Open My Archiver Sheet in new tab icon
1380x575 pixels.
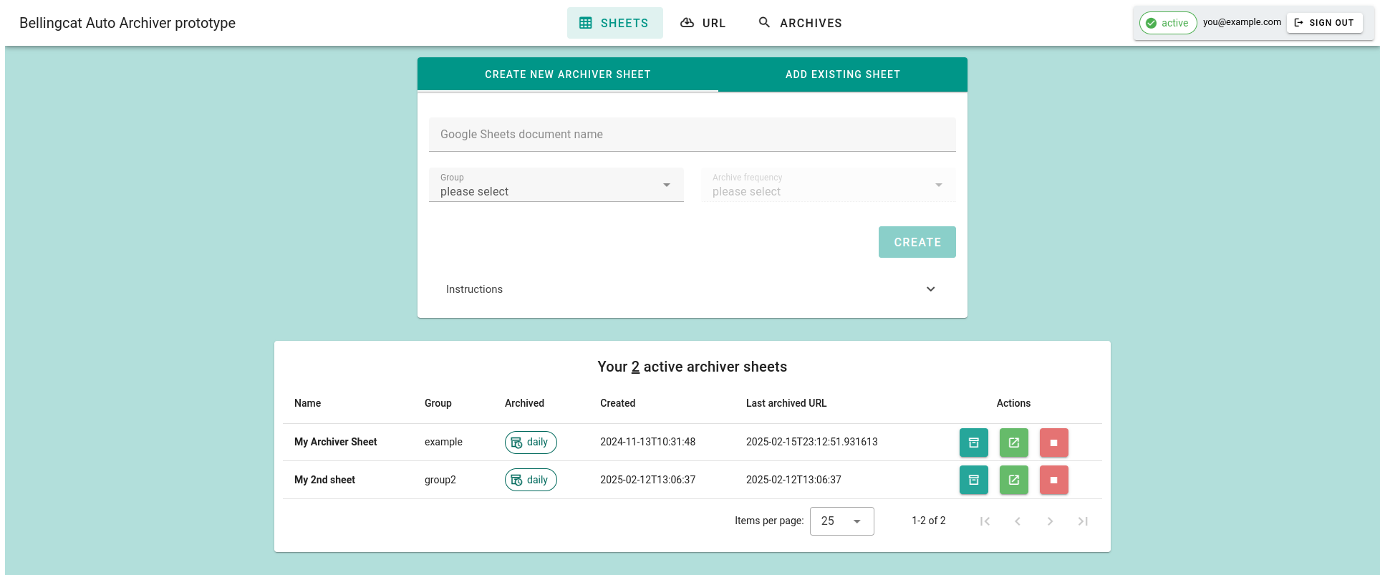pyautogui.click(x=1013, y=443)
